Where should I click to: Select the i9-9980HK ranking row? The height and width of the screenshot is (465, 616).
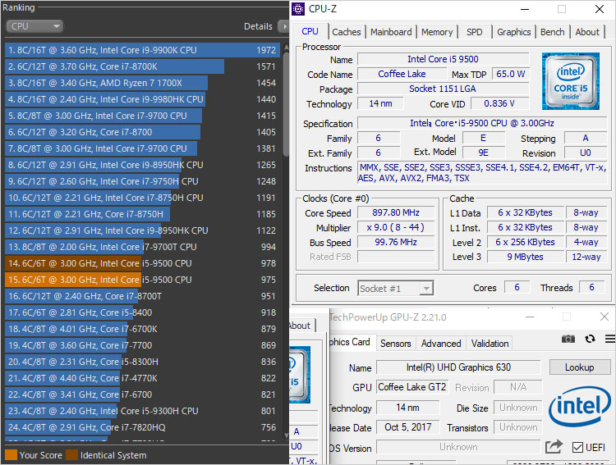tap(142, 99)
